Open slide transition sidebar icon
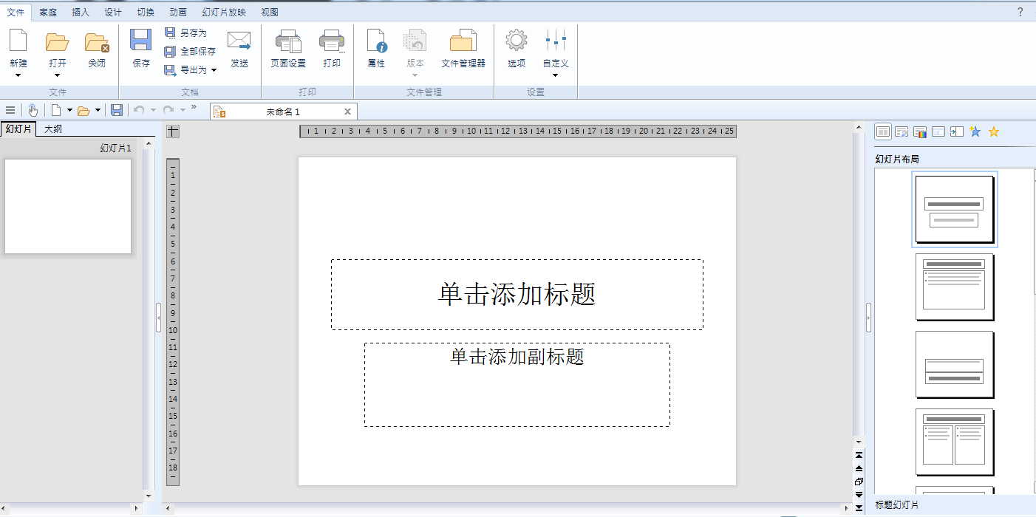1036x517 pixels. click(957, 131)
